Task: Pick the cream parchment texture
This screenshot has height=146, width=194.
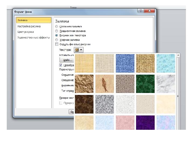Action: pyautogui.click(x=166, y=104)
